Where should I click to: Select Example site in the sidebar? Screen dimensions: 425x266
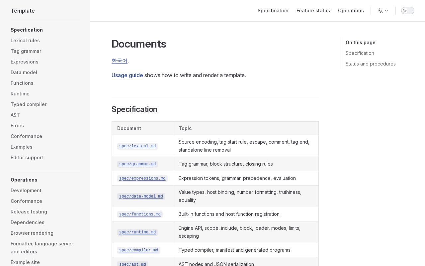[x=25, y=262]
